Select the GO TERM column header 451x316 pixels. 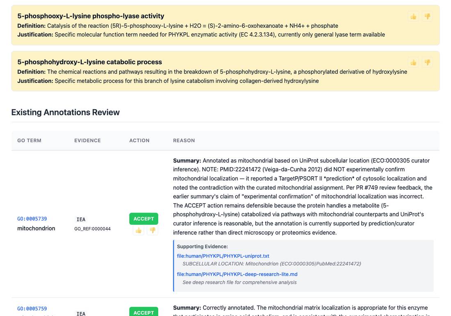(x=30, y=141)
